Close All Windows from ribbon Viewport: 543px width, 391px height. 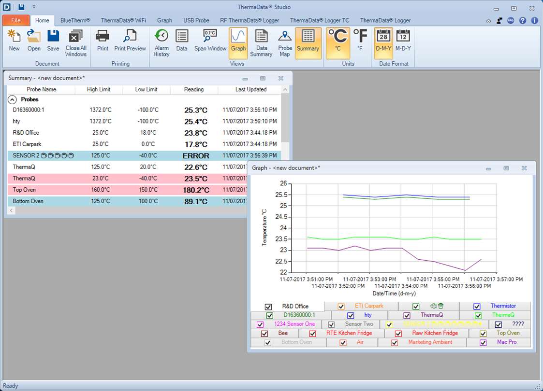click(75, 43)
